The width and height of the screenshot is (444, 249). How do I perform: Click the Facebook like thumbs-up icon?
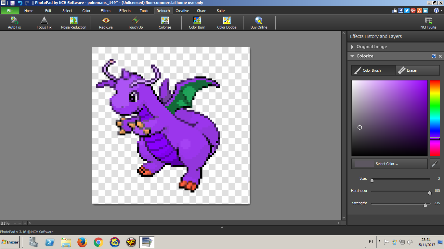(395, 10)
